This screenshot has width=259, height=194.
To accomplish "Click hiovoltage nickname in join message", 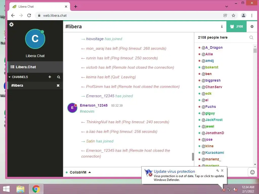I will pyautogui.click(x=95, y=39).
